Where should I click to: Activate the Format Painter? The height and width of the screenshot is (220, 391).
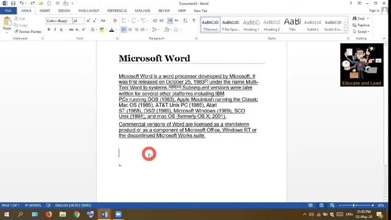click(x=27, y=32)
